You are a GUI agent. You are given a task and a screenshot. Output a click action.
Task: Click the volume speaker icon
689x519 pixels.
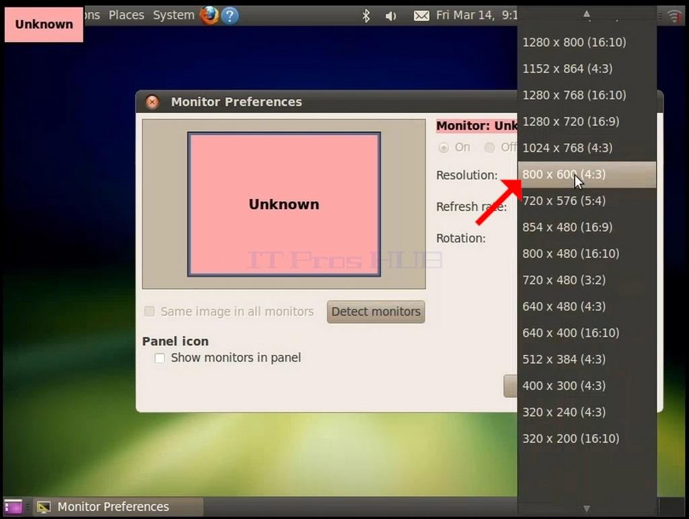(391, 16)
